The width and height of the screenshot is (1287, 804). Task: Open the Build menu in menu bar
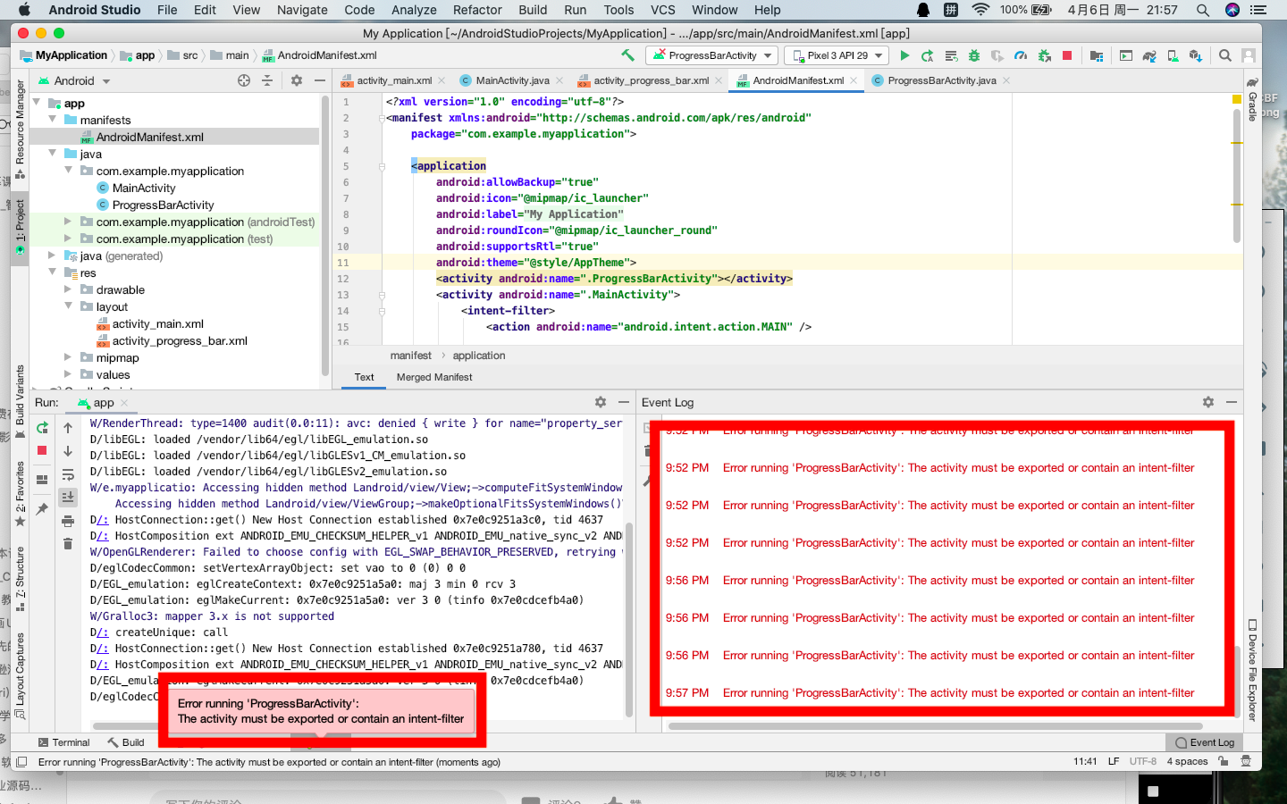point(533,10)
